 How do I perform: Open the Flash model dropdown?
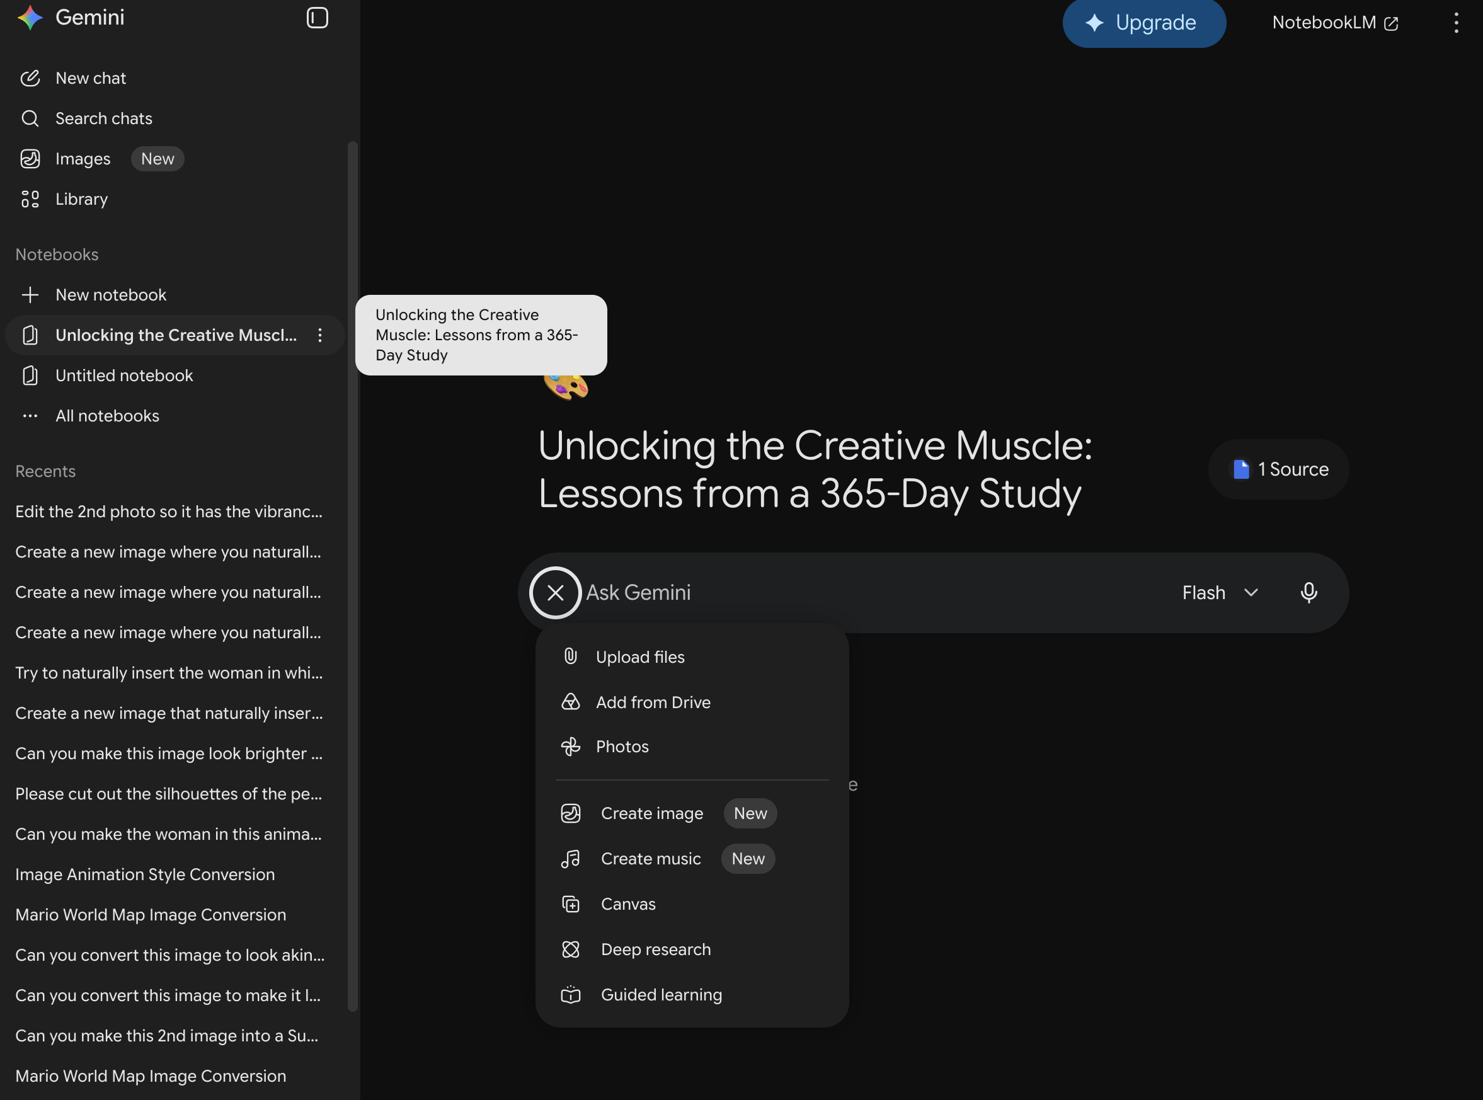click(x=1220, y=593)
